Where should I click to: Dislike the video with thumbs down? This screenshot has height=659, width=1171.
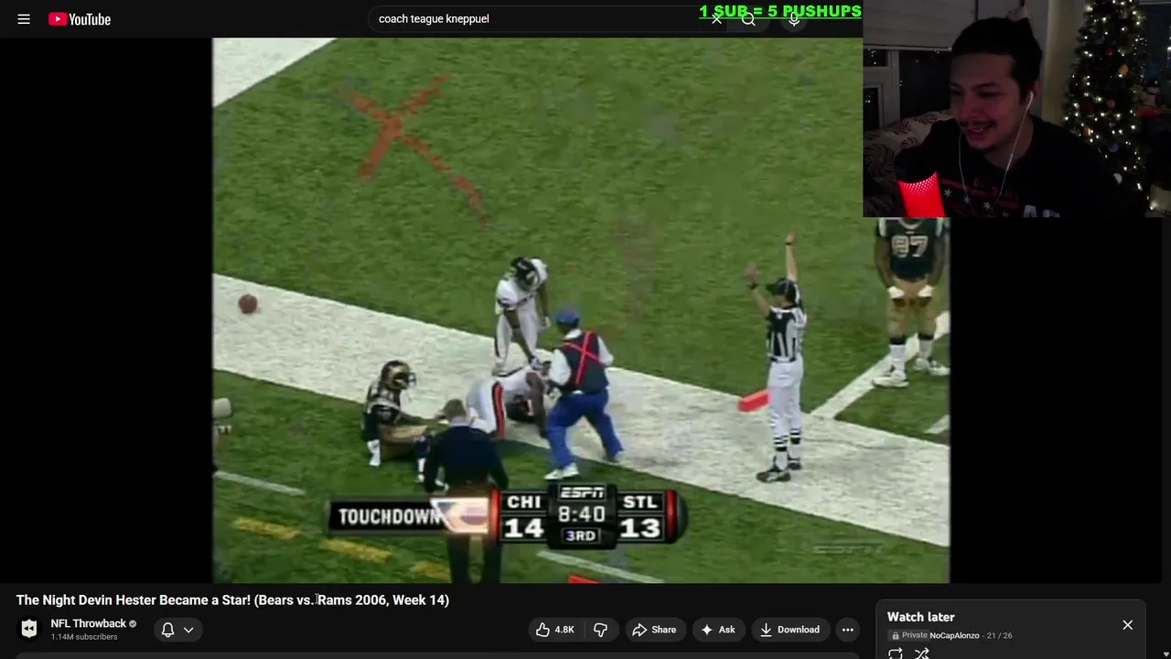601,630
